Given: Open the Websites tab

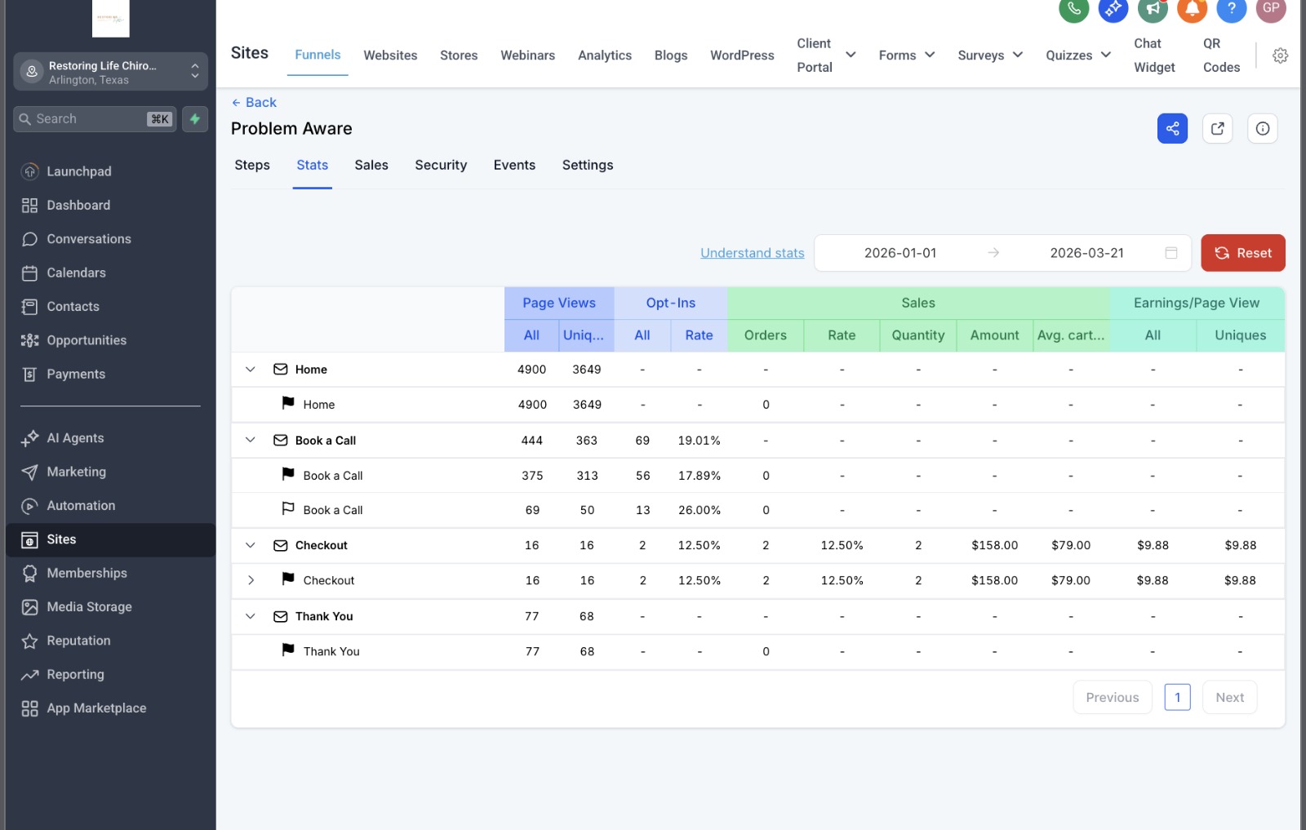Looking at the screenshot, I should pyautogui.click(x=390, y=55).
